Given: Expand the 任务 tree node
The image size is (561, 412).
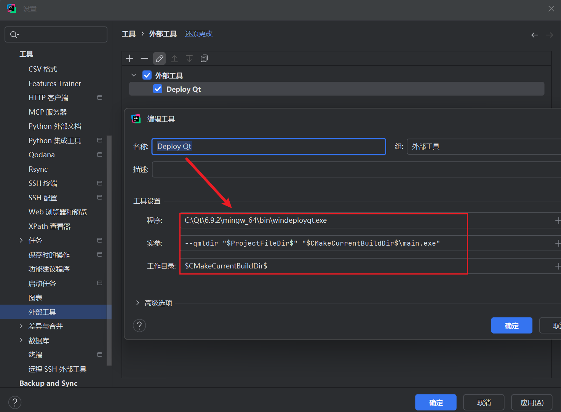Looking at the screenshot, I should click(x=21, y=240).
